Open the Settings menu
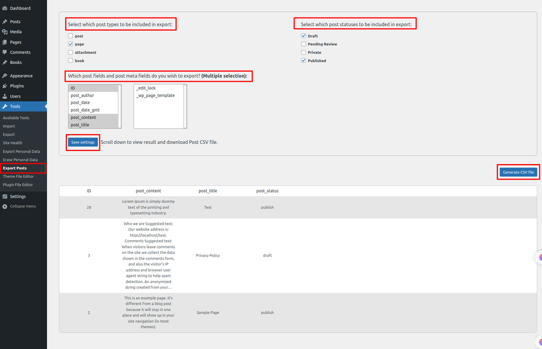 click(x=18, y=196)
